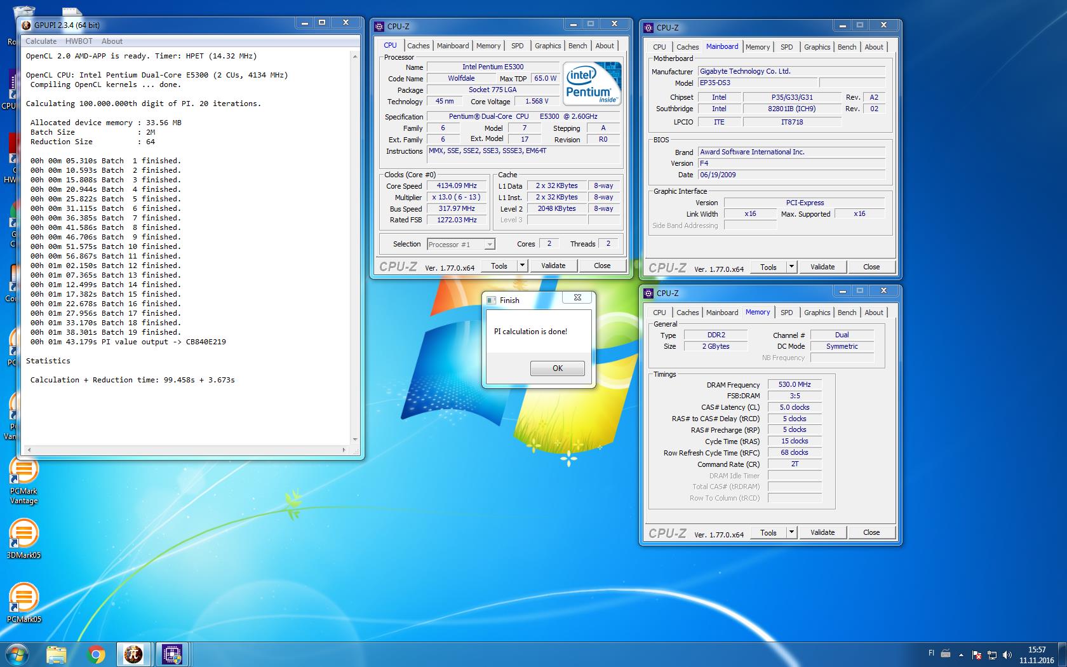Click the DRAM Frequency 530.0 MHz field
This screenshot has width=1067, height=667.
click(795, 384)
